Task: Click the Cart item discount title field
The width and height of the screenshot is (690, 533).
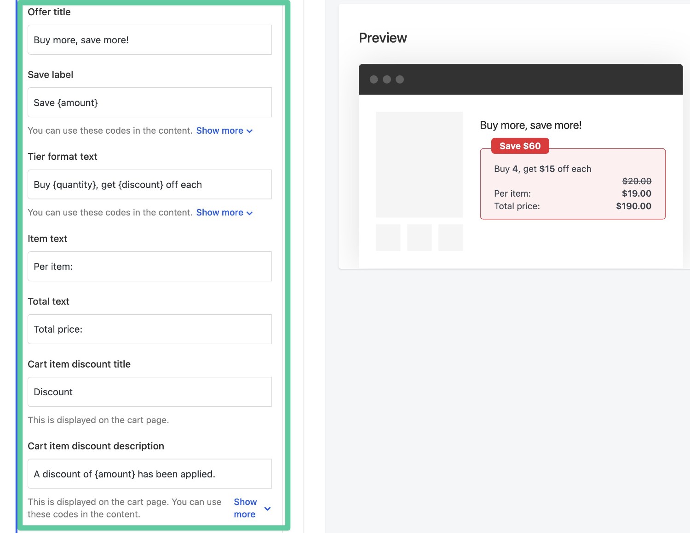Action: tap(149, 392)
